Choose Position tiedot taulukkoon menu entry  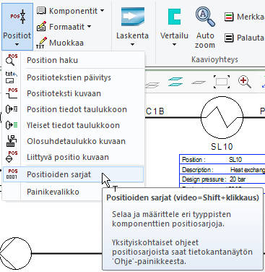tap(73, 109)
